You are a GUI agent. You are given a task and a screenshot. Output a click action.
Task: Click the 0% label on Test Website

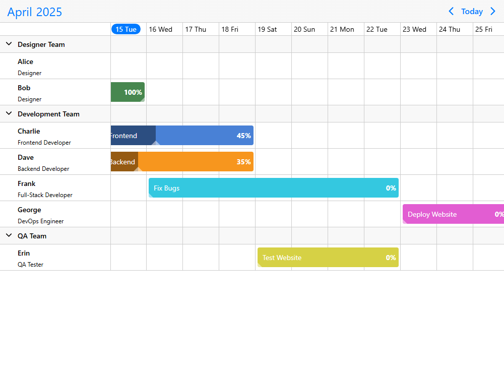click(x=391, y=258)
